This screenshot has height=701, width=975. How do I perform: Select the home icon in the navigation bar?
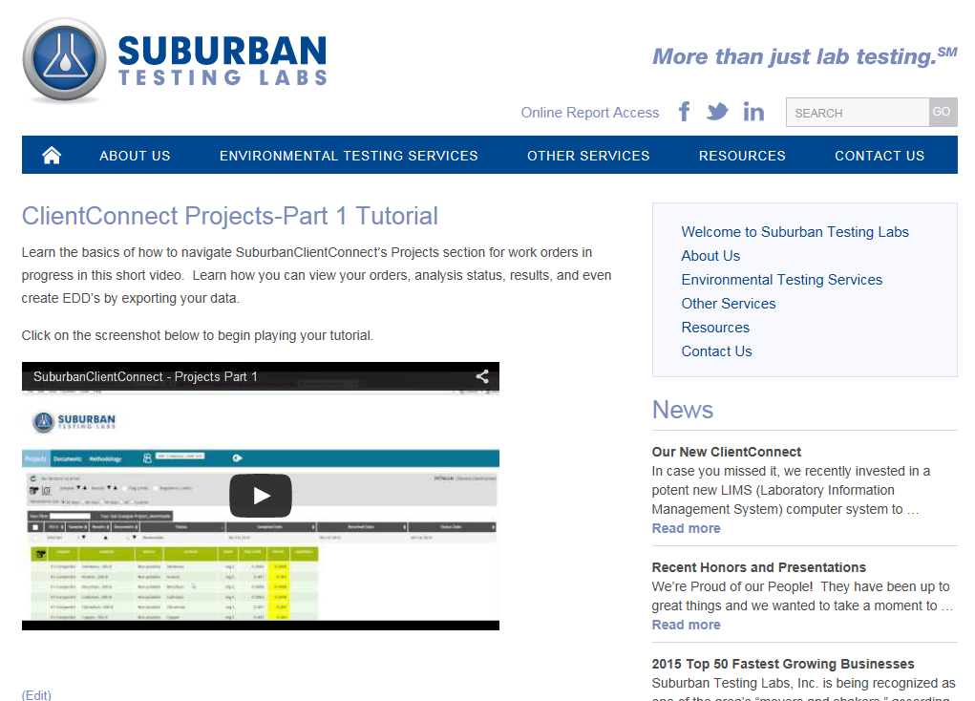(x=51, y=154)
